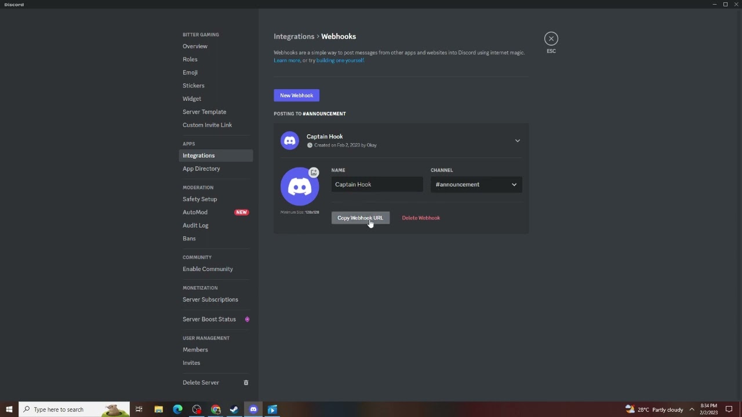Follow the building one yourself link
Viewport: 742px width, 417px height.
pyautogui.click(x=340, y=61)
